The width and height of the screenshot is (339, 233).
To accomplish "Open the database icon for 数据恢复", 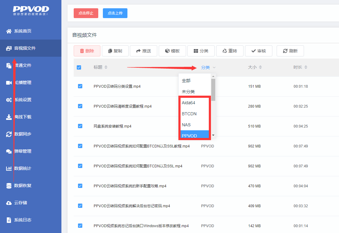I will click(x=9, y=185).
